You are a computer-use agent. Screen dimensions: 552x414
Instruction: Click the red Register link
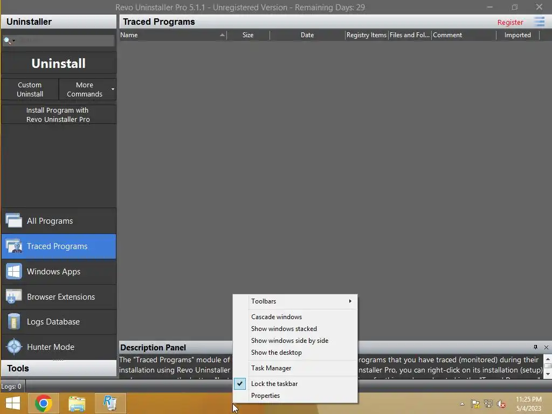pos(510,22)
